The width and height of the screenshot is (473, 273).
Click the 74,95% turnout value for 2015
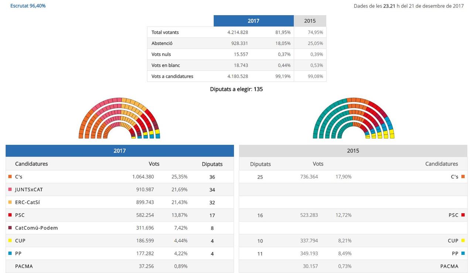coord(316,32)
